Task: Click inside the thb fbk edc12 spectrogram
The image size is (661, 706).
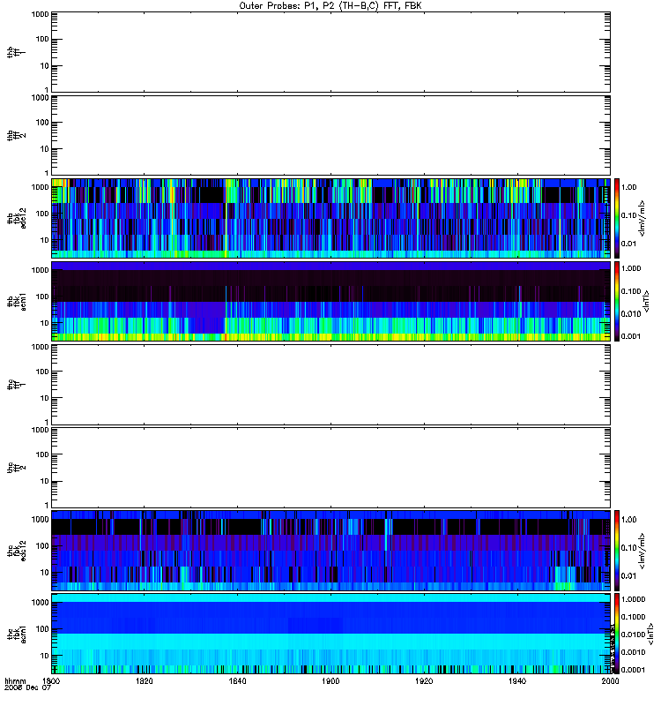Action: 330,218
